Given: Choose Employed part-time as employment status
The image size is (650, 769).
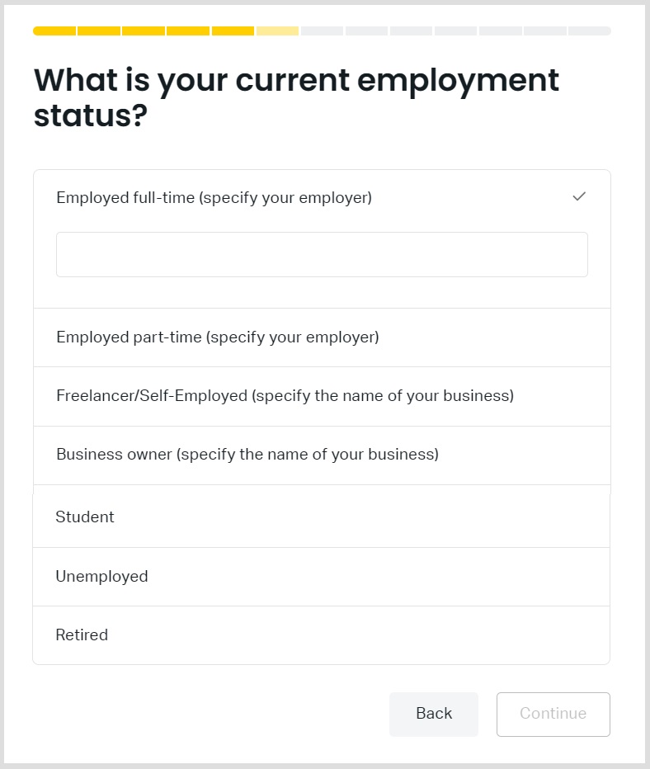Looking at the screenshot, I should pos(217,337).
